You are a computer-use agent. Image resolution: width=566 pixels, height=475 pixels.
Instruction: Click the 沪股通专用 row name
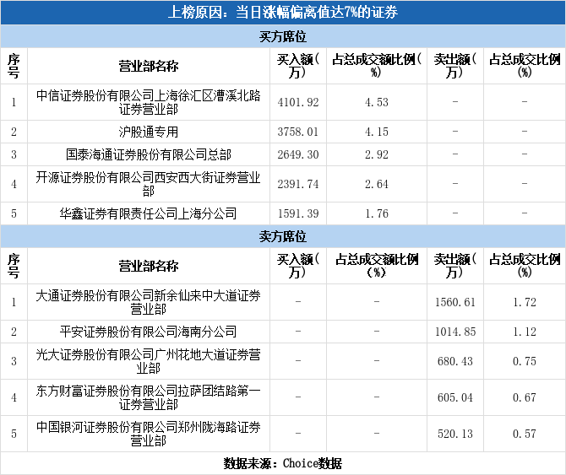pos(149,132)
